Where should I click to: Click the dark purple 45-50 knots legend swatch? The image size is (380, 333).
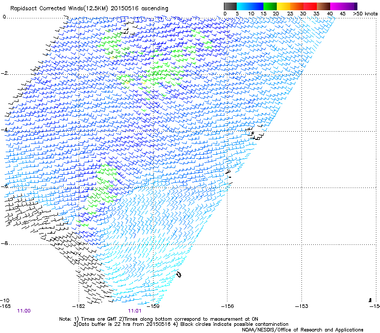350,6
